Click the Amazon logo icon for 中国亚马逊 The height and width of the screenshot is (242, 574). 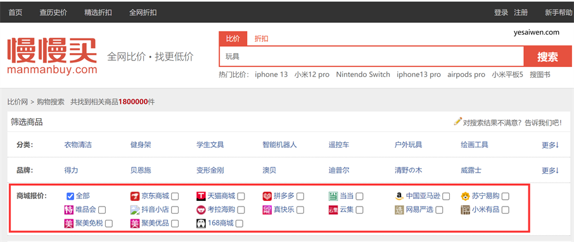click(399, 197)
